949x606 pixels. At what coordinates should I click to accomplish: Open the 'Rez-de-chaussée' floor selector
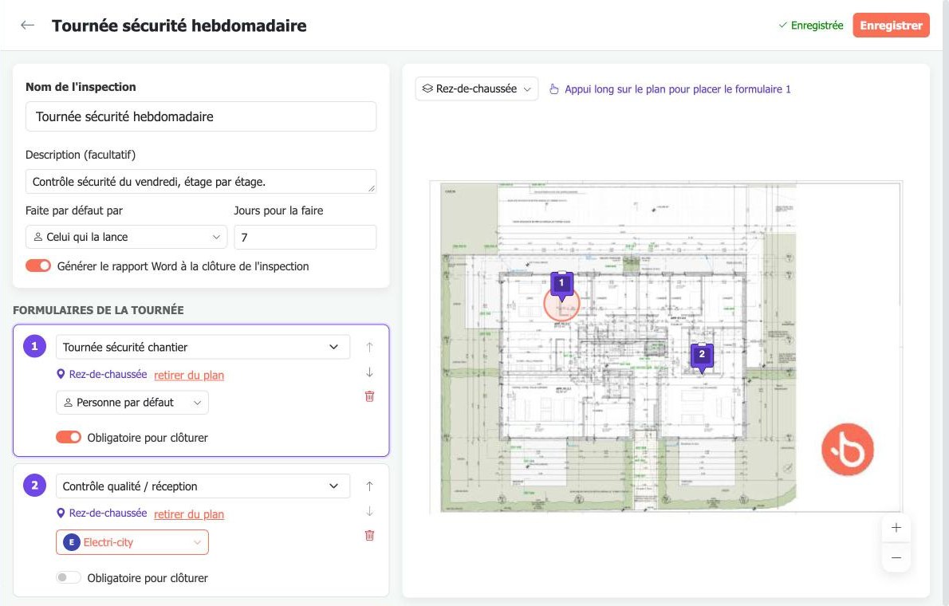click(x=476, y=89)
